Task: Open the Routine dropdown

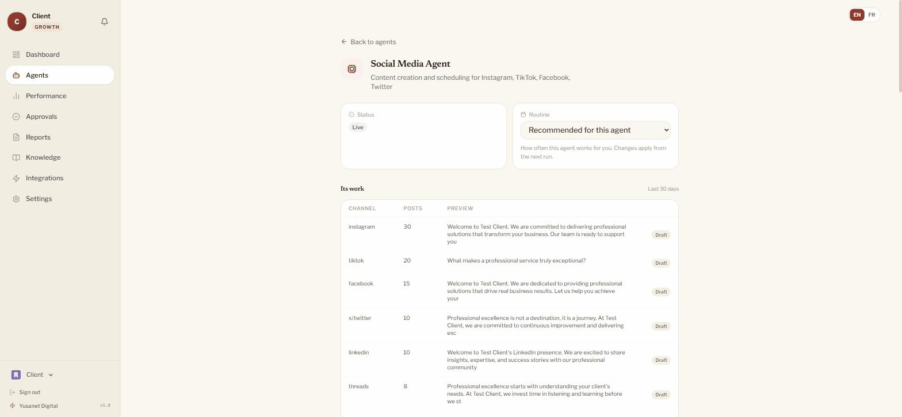Action: coord(595,130)
